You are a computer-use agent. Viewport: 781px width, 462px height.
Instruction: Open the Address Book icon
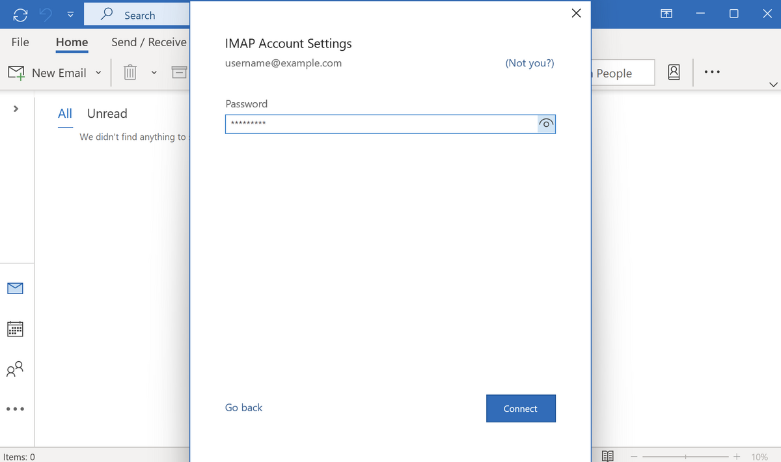pyautogui.click(x=674, y=72)
